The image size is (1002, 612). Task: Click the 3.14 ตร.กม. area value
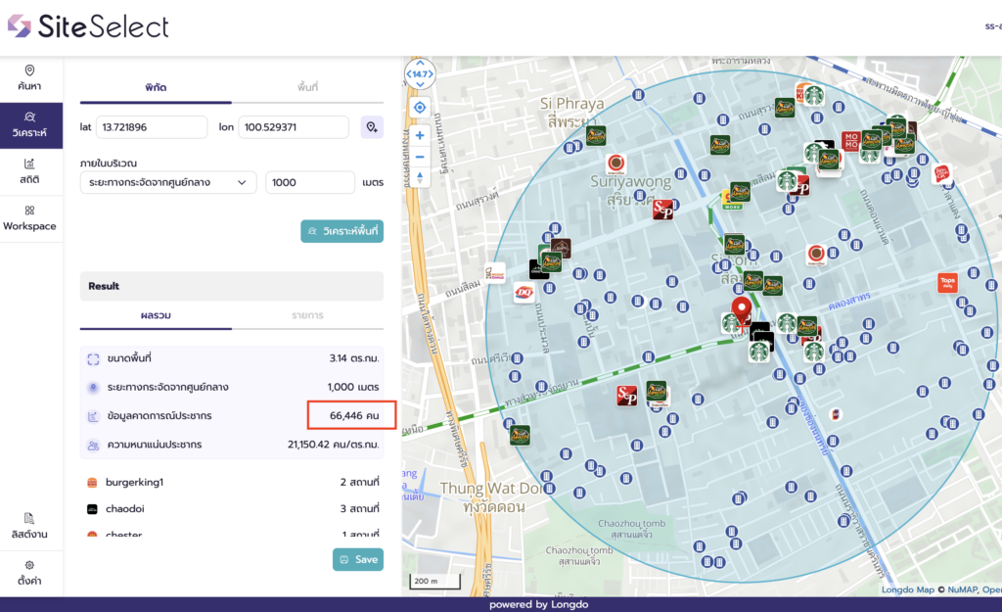click(x=354, y=358)
